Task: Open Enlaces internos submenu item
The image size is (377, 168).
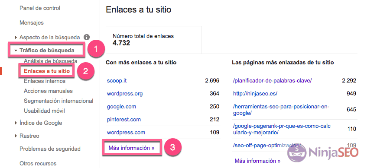Action: tap(45, 81)
